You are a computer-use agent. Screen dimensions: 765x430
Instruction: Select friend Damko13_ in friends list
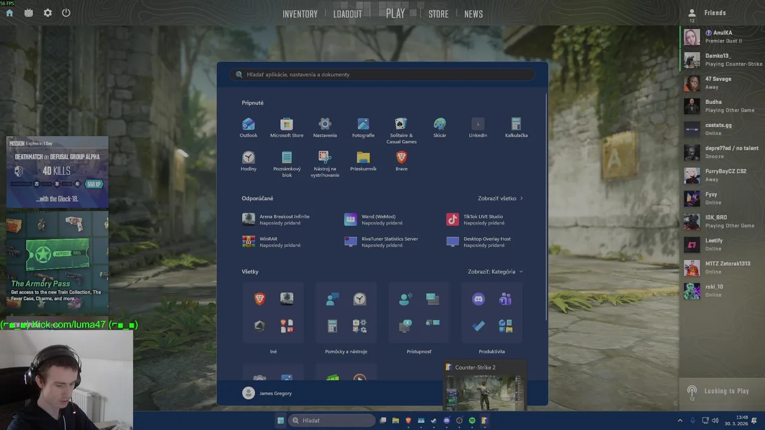tap(721, 60)
